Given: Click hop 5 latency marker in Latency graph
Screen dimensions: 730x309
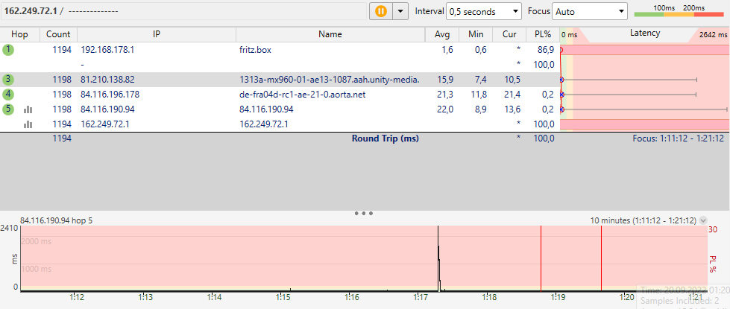Looking at the screenshot, I should coord(561,109).
